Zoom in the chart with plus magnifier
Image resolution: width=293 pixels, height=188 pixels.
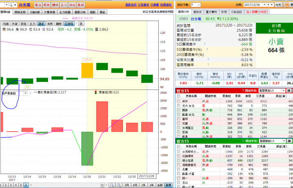[x=119, y=185]
